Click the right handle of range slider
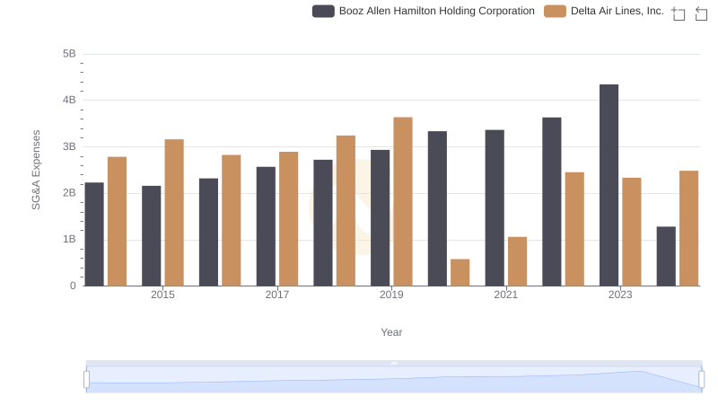The image size is (718, 414). pos(701,379)
